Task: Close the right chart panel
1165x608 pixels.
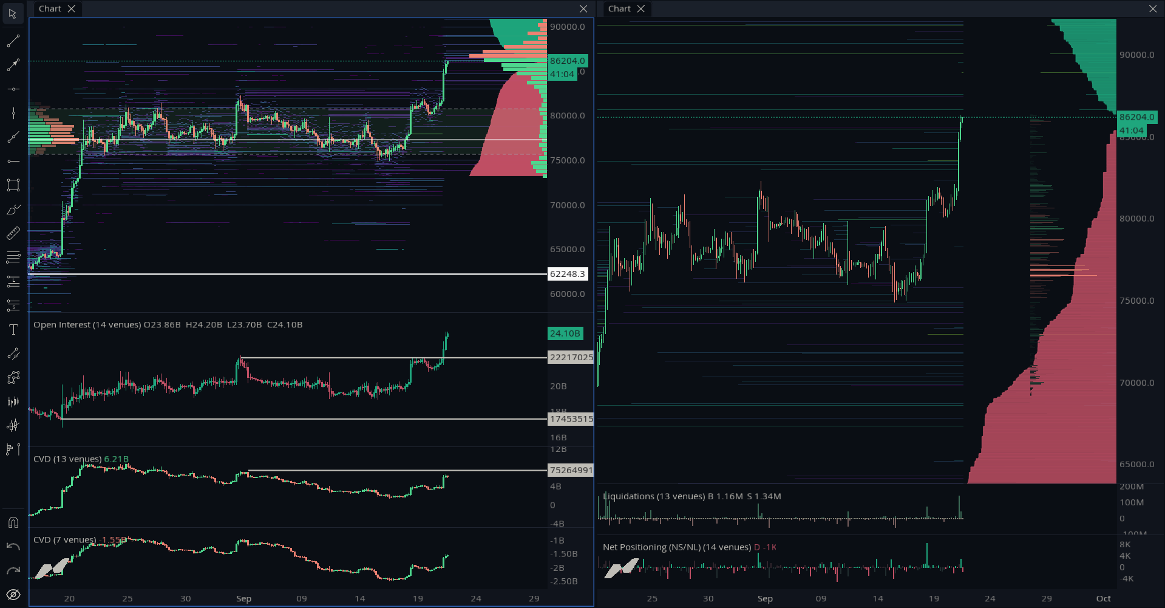Action: click(x=1153, y=9)
